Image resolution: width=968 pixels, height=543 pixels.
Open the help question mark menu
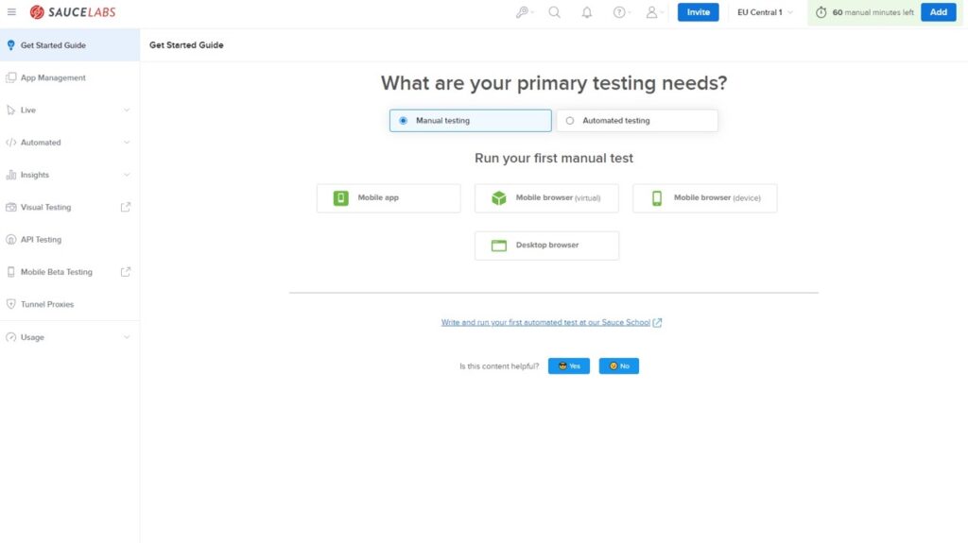click(x=619, y=12)
